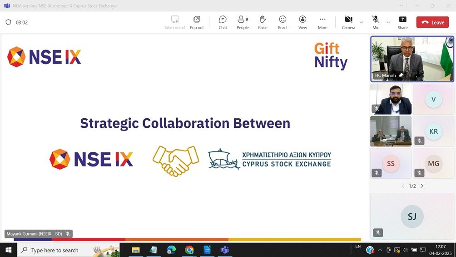Expand the Mic options arrow
This screenshot has width=456, height=257.
coord(388,22)
